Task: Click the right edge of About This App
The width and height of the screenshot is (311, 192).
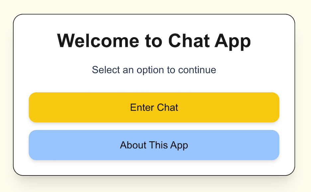Action: point(276,145)
